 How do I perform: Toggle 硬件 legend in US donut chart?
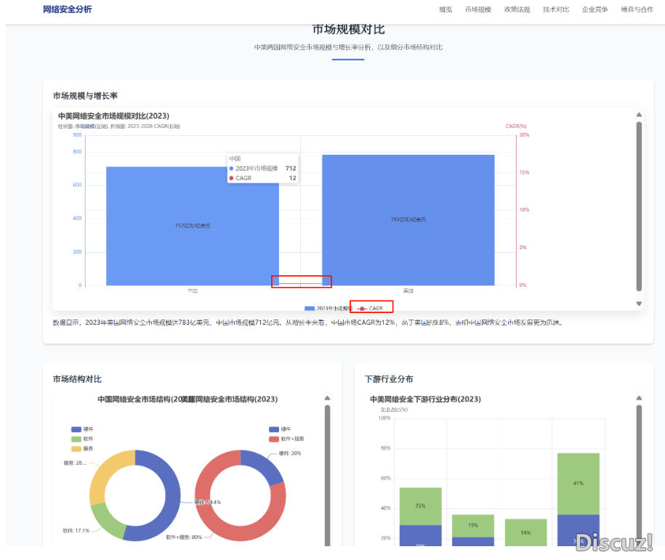[x=280, y=429]
